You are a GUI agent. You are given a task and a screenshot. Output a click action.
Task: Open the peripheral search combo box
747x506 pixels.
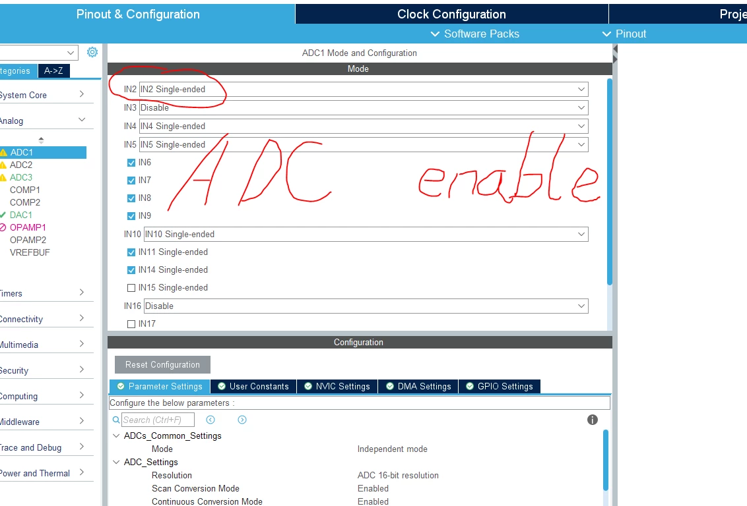pyautogui.click(x=38, y=52)
